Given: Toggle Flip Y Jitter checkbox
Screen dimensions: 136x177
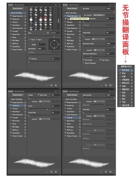Looking at the screenshot, I should tap(100, 60).
